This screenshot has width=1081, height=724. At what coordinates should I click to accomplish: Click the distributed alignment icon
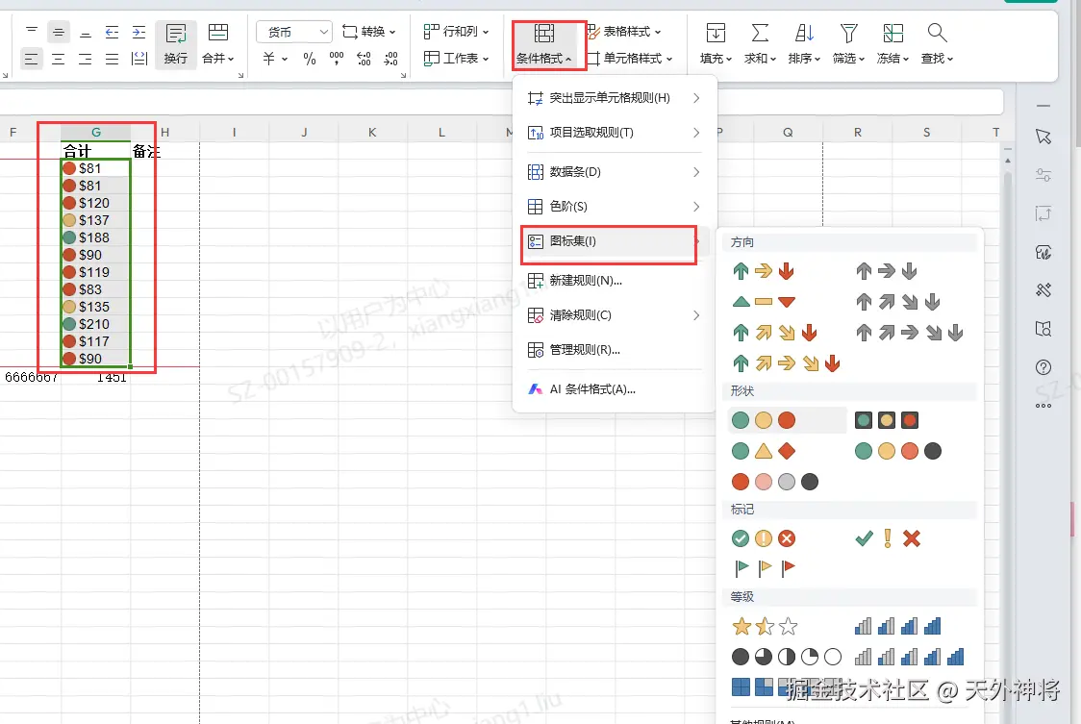tap(139, 59)
